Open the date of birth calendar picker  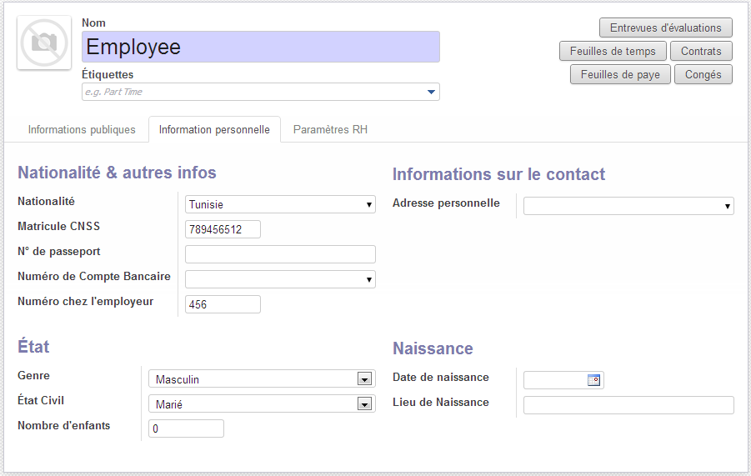pos(593,380)
